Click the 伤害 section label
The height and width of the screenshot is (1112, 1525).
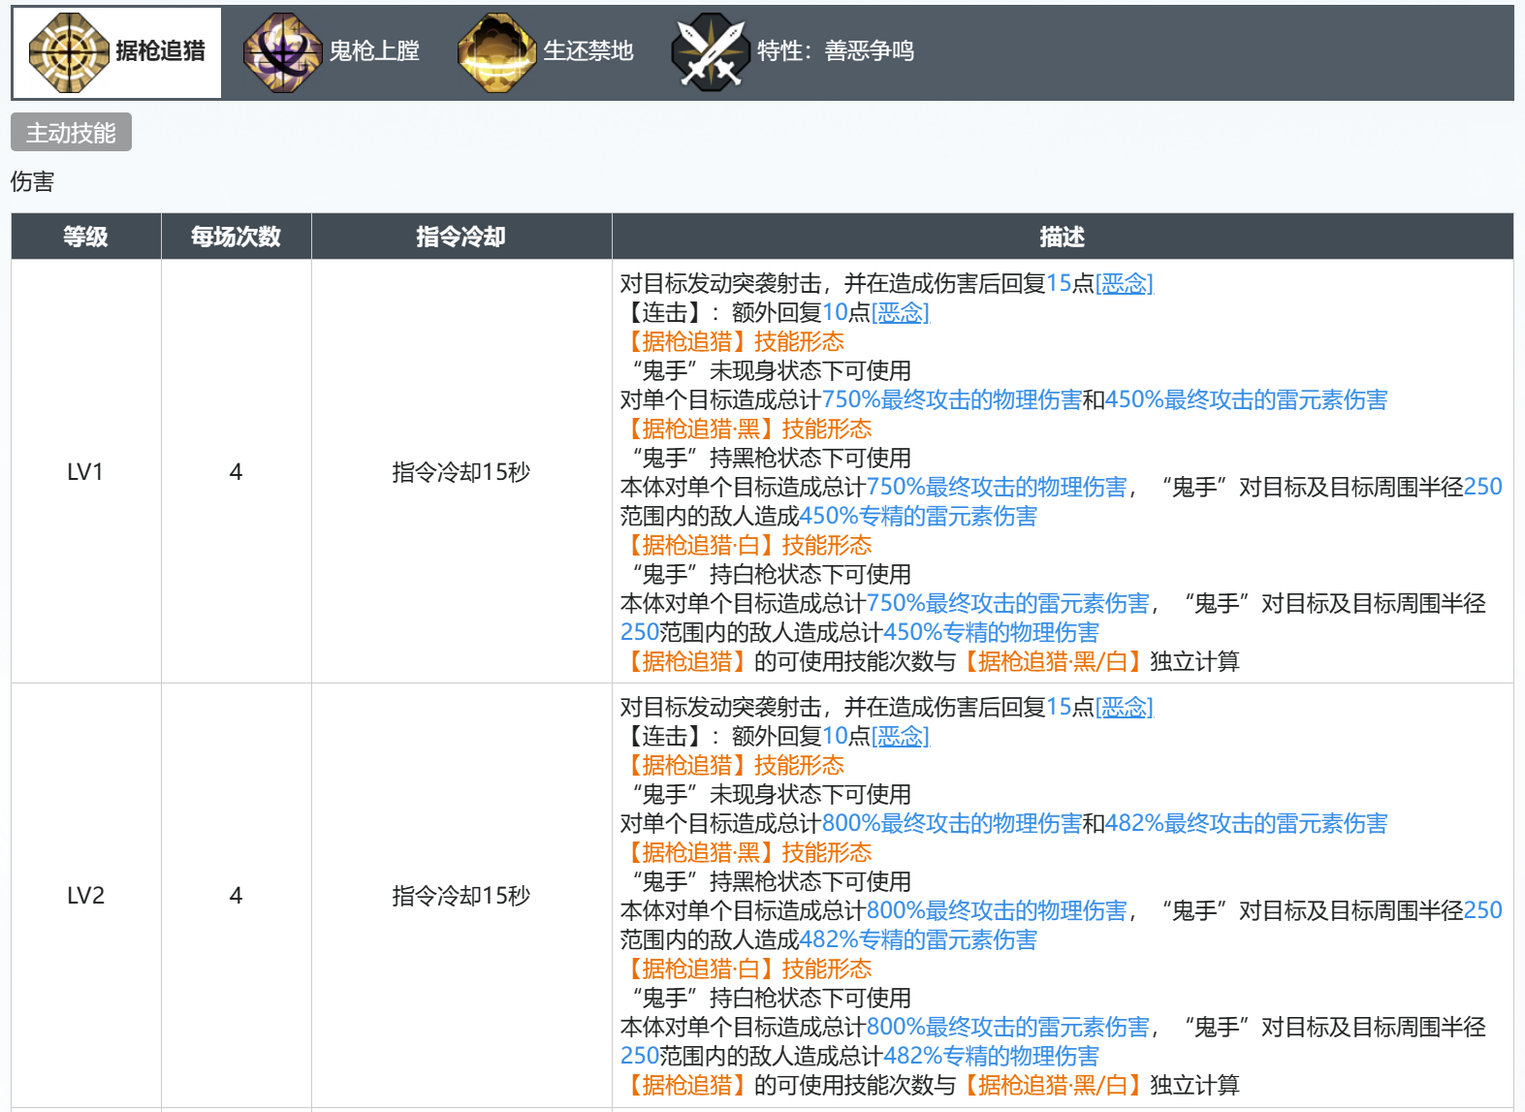pos(32,182)
